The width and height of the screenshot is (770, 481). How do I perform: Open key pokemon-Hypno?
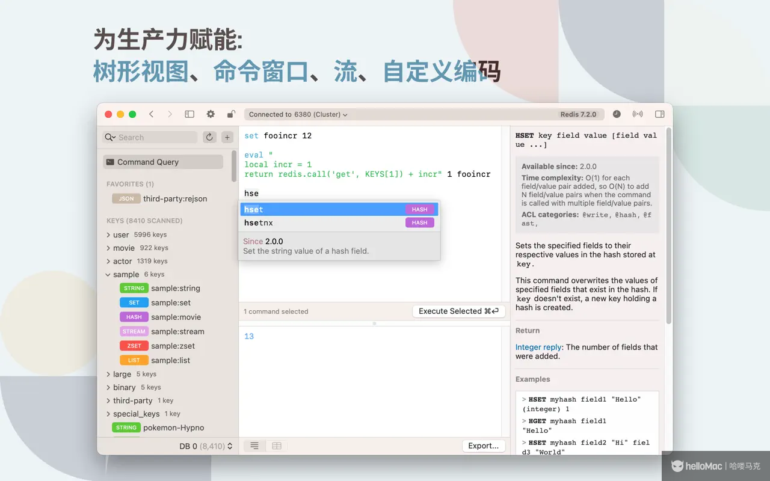(x=174, y=427)
